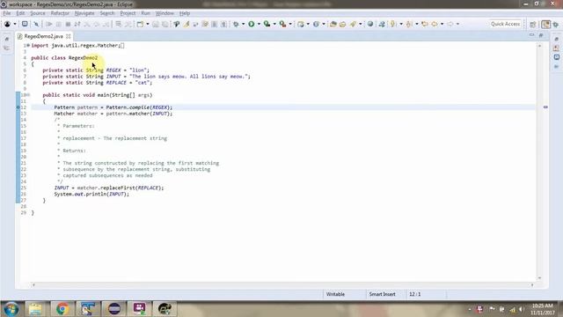Click the External Tools run icon

click(x=283, y=24)
